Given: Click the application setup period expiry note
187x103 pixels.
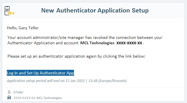Looking at the screenshot, I should click(x=67, y=81).
